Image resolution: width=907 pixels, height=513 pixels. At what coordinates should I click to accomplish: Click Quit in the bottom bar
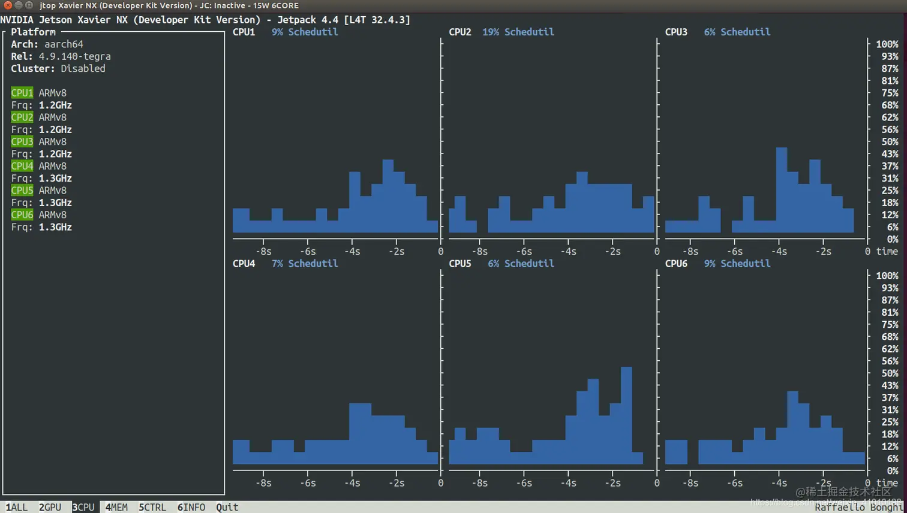[227, 507]
